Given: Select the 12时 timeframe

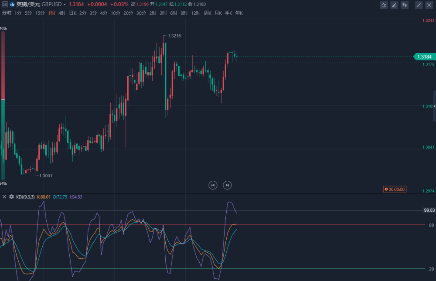Looking at the screenshot, I should coord(196,13).
